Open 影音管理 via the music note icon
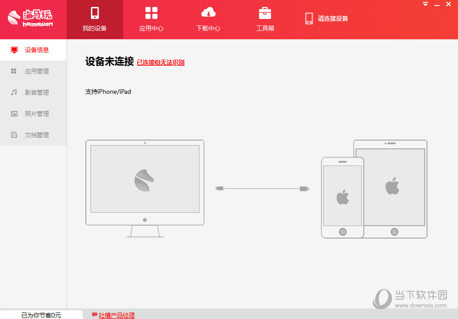Viewport: 458px width, 319px height. [x=13, y=92]
